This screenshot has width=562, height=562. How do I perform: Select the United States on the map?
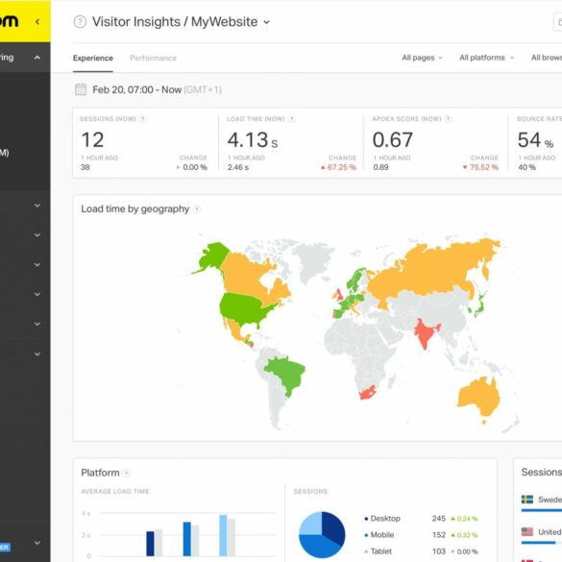tap(244, 308)
